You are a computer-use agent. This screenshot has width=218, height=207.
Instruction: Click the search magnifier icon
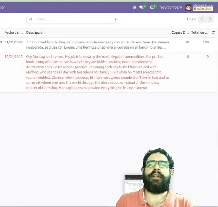(x=31, y=19)
